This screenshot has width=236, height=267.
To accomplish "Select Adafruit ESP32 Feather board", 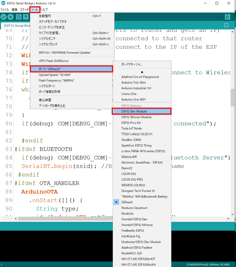I will [142, 248].
